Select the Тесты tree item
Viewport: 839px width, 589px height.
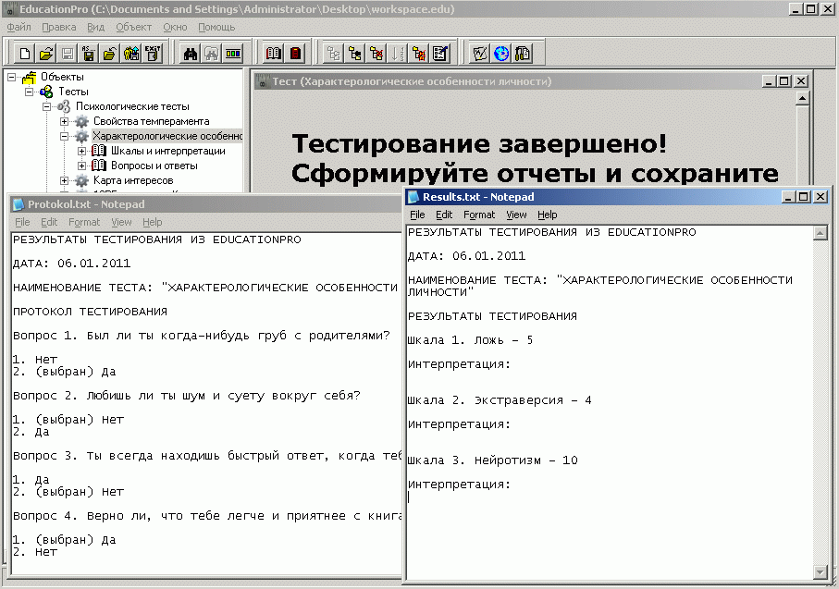pyautogui.click(x=73, y=92)
